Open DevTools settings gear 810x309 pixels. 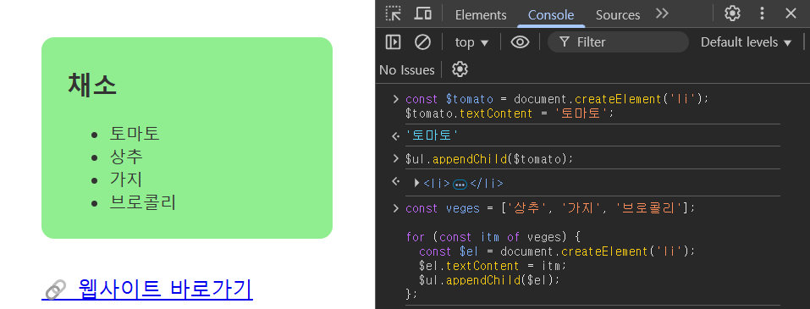click(732, 14)
